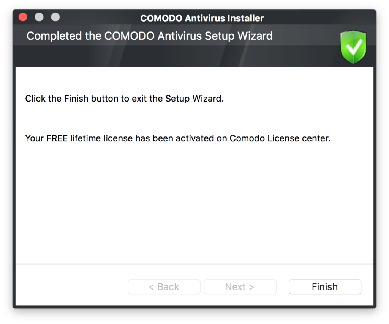
Task: Click the Comodo License center phrase
Action: click(280, 138)
